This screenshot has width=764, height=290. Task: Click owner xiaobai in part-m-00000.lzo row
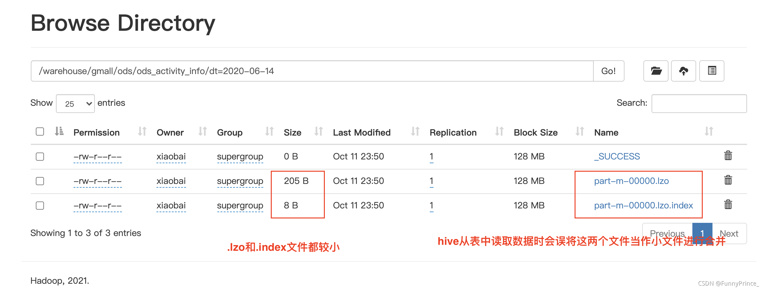(171, 181)
